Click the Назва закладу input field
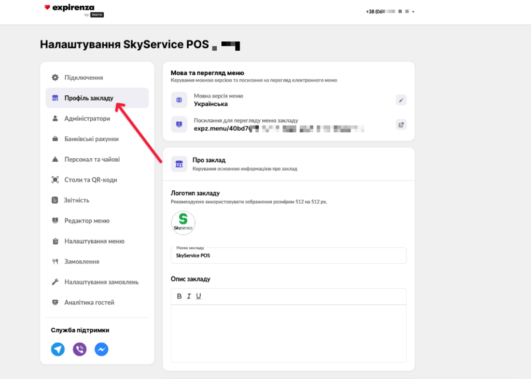The width and height of the screenshot is (531, 379). [x=288, y=256]
